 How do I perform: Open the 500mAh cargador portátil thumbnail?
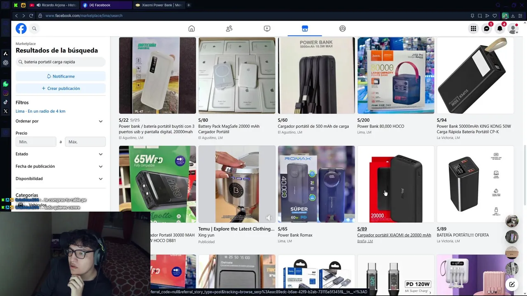tap(316, 76)
